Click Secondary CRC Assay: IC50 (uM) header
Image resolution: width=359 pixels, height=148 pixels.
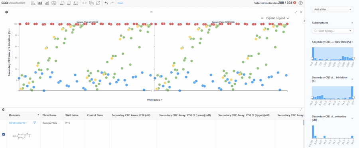133,115
